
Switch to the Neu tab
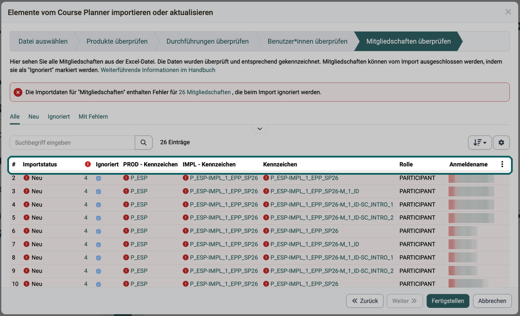[33, 116]
